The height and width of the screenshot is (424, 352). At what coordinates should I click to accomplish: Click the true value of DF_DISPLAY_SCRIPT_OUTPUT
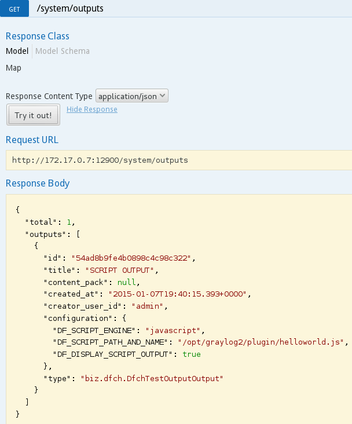point(192,354)
